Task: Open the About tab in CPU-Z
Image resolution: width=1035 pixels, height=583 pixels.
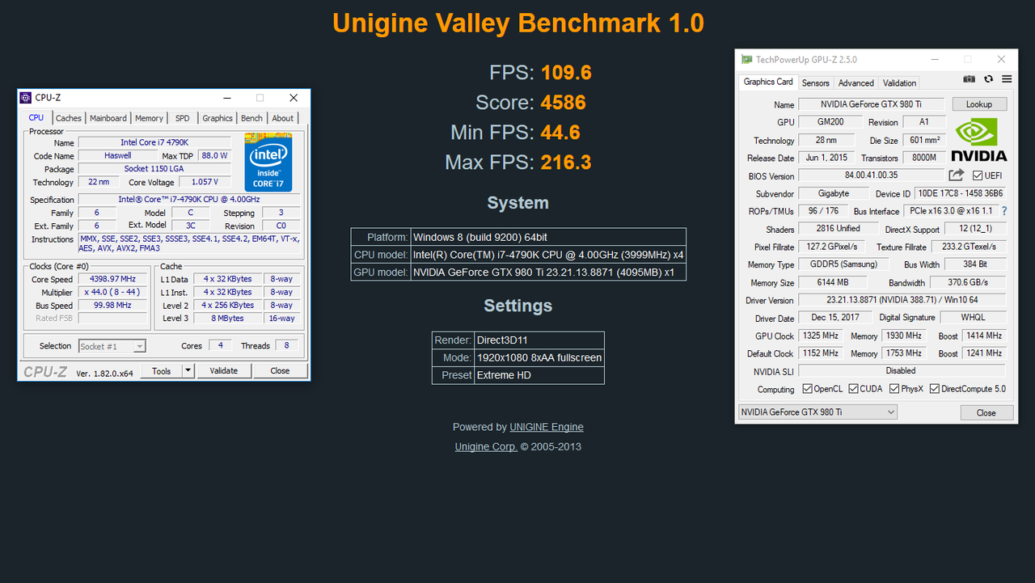Action: tap(283, 118)
